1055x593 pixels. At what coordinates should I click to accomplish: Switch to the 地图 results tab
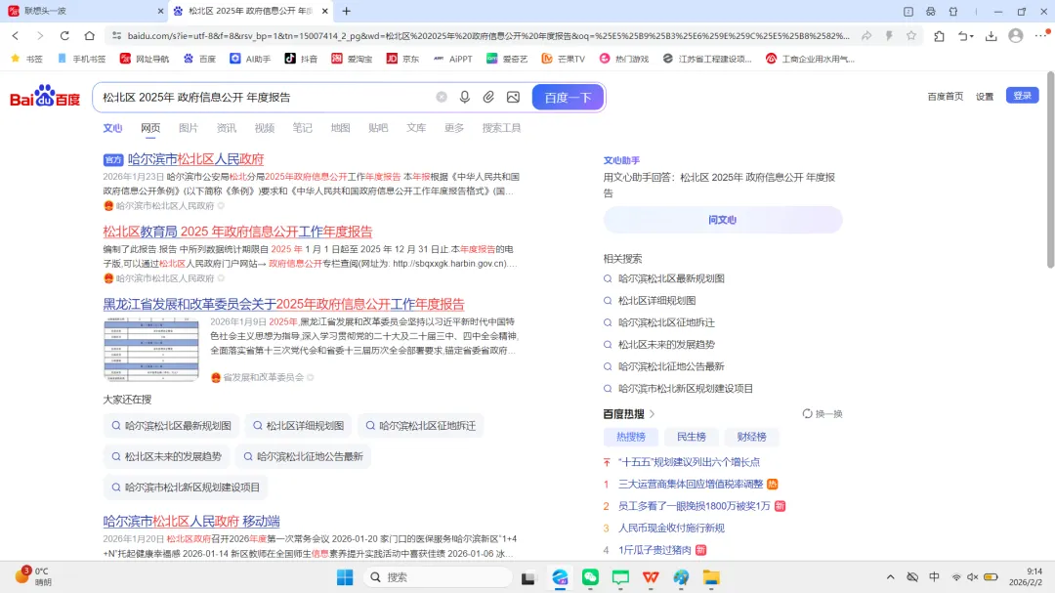pyautogui.click(x=341, y=128)
